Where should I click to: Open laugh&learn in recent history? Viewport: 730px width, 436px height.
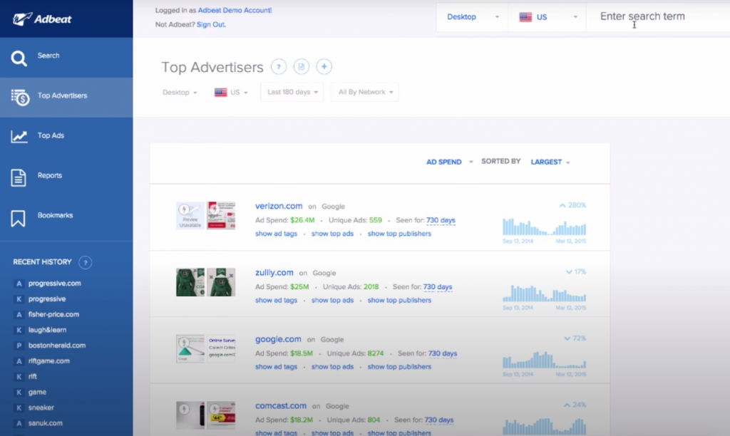pyautogui.click(x=47, y=329)
